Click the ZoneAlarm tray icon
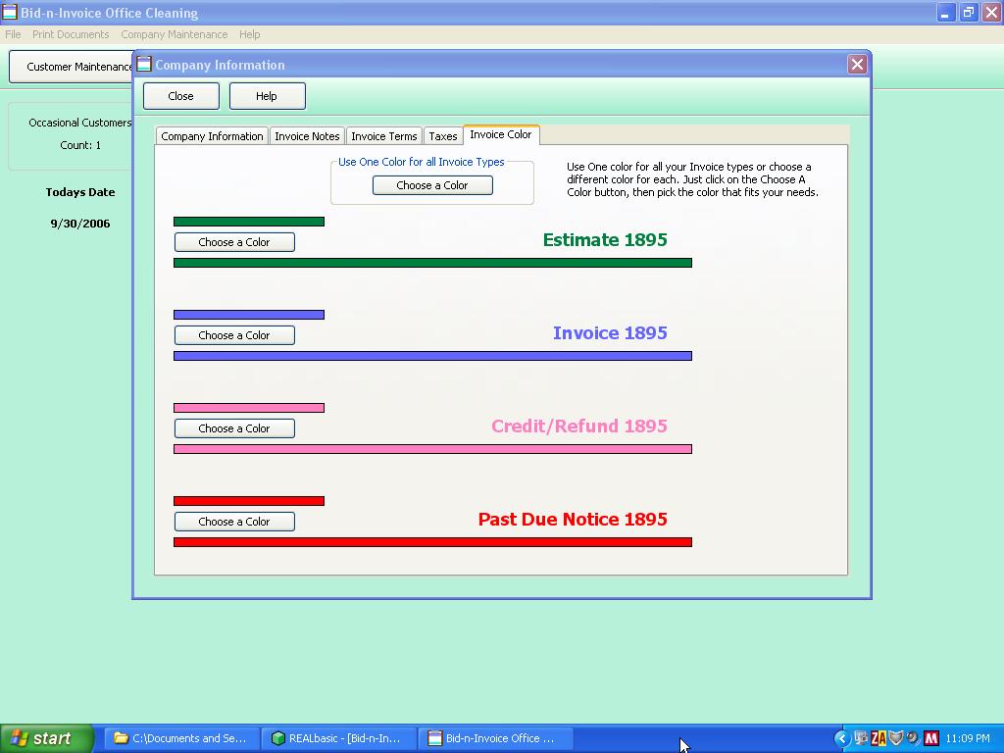This screenshot has height=753, width=1004. (x=878, y=738)
